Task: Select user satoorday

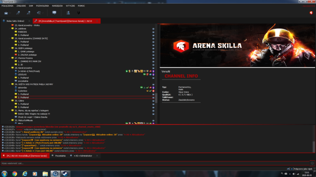Action: [22, 88]
